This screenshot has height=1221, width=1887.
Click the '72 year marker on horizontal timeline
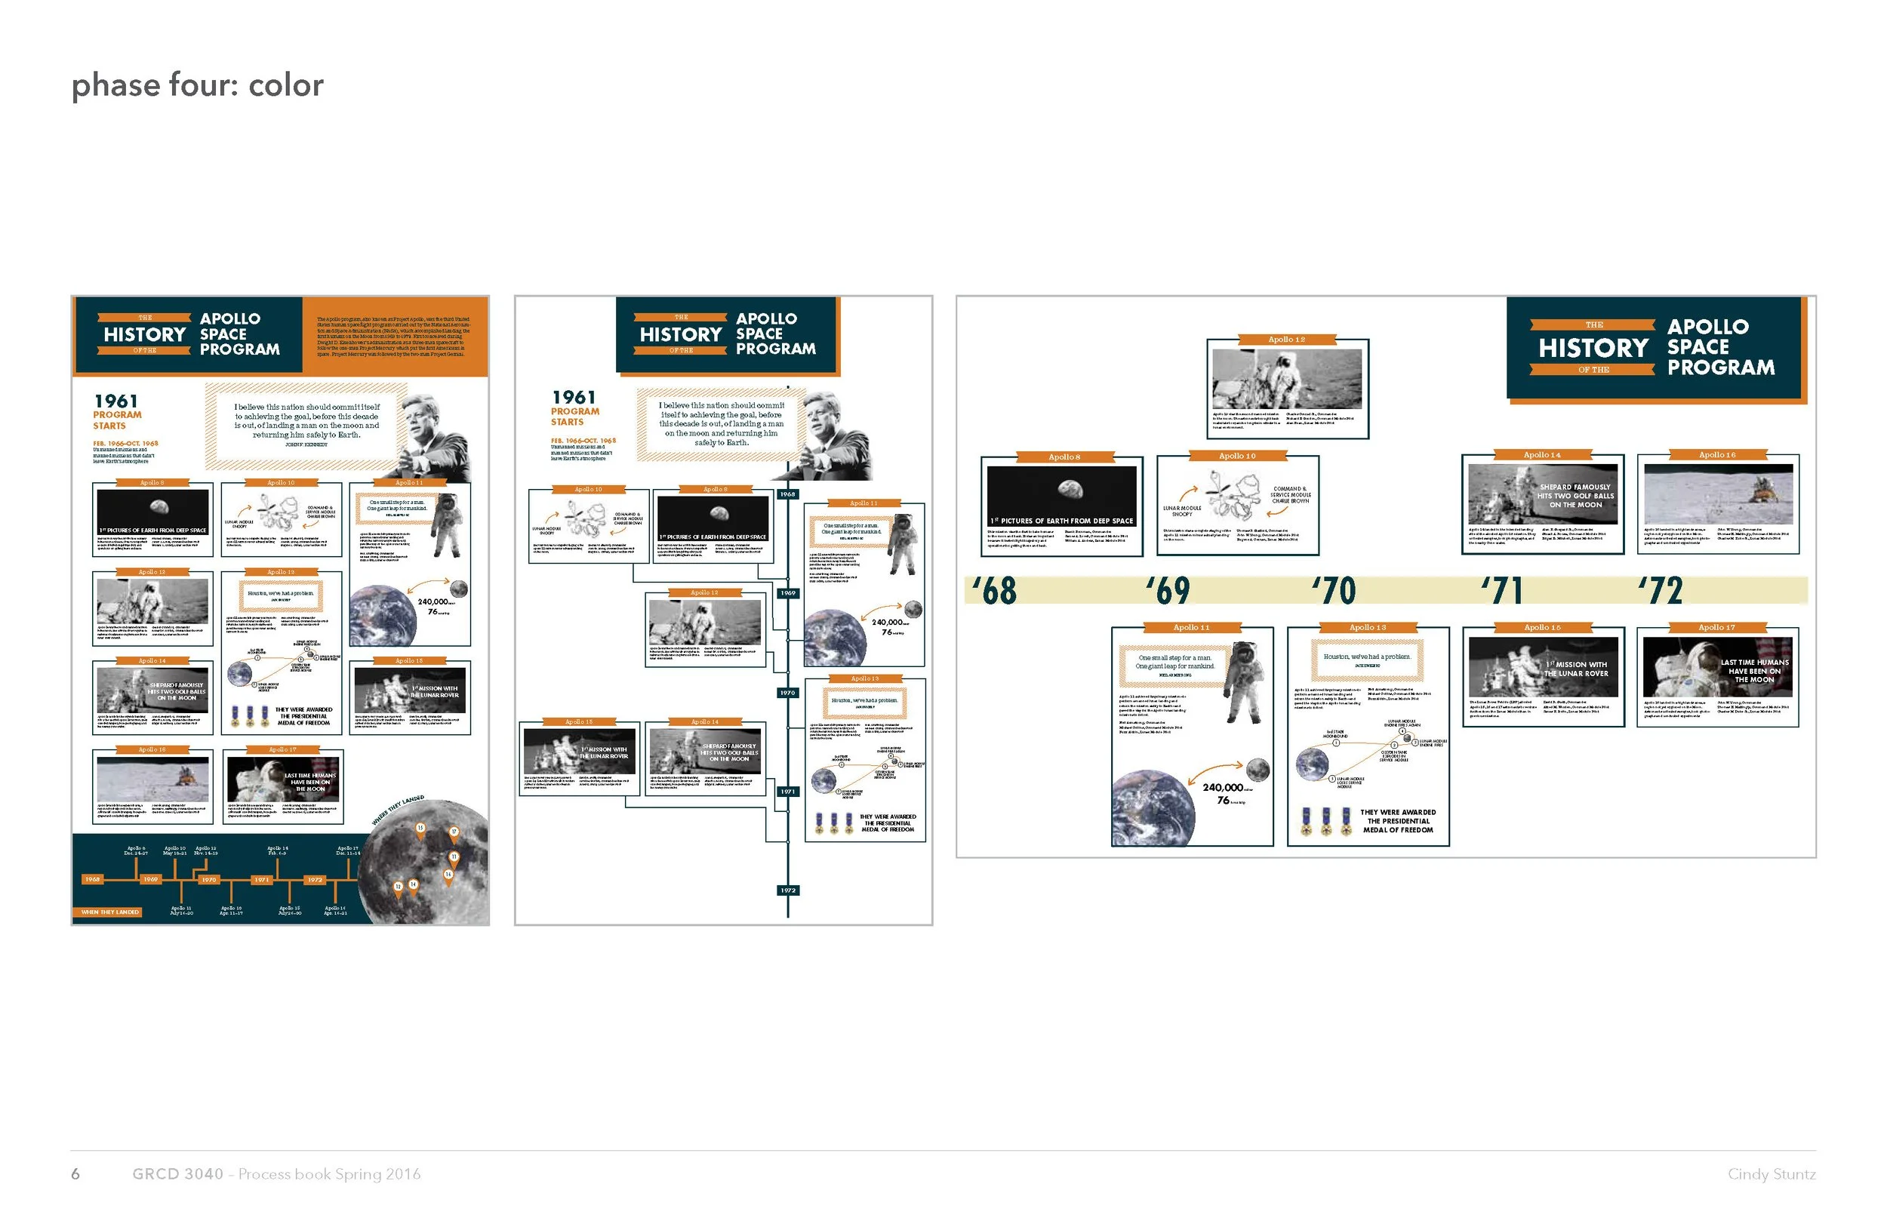(1661, 591)
